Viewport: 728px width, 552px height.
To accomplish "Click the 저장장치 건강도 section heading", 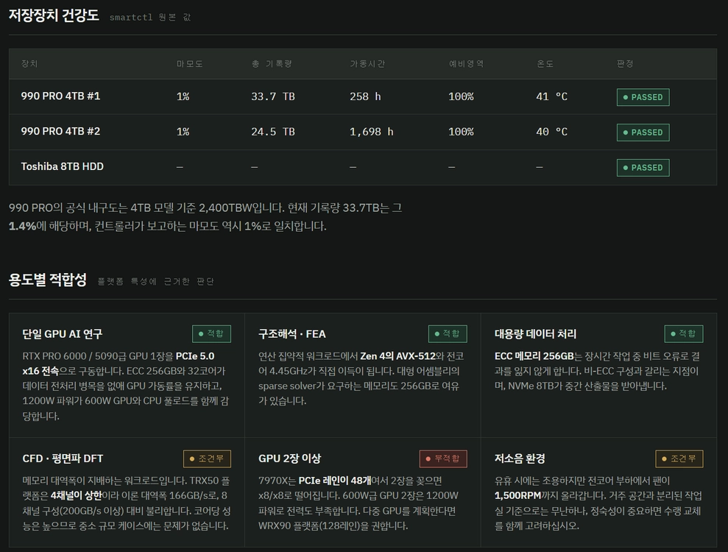I will coord(54,15).
